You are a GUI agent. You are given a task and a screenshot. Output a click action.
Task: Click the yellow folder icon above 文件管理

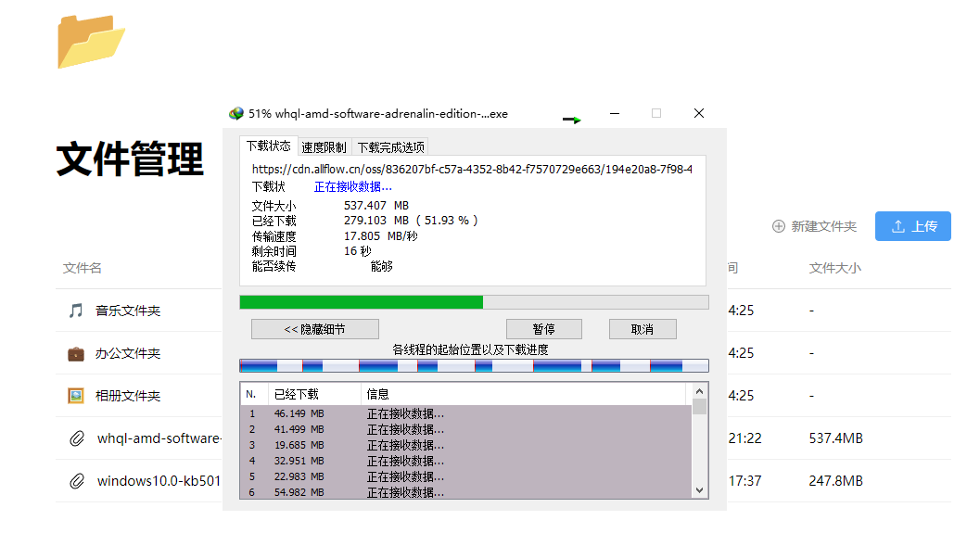pos(91,42)
